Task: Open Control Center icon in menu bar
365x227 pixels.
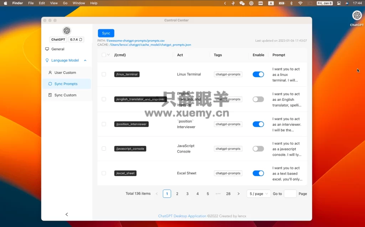Action: click(x=339, y=3)
